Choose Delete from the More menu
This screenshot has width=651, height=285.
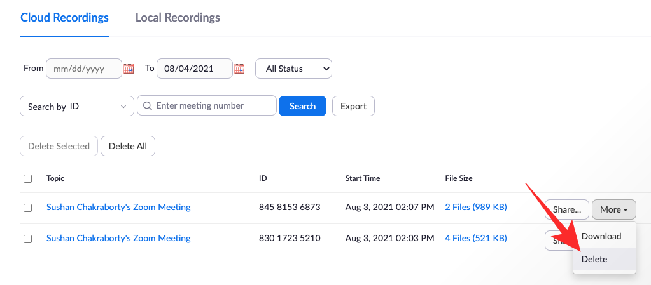pyautogui.click(x=594, y=259)
